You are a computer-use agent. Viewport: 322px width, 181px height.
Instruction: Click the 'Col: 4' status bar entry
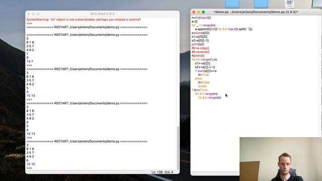169,172
